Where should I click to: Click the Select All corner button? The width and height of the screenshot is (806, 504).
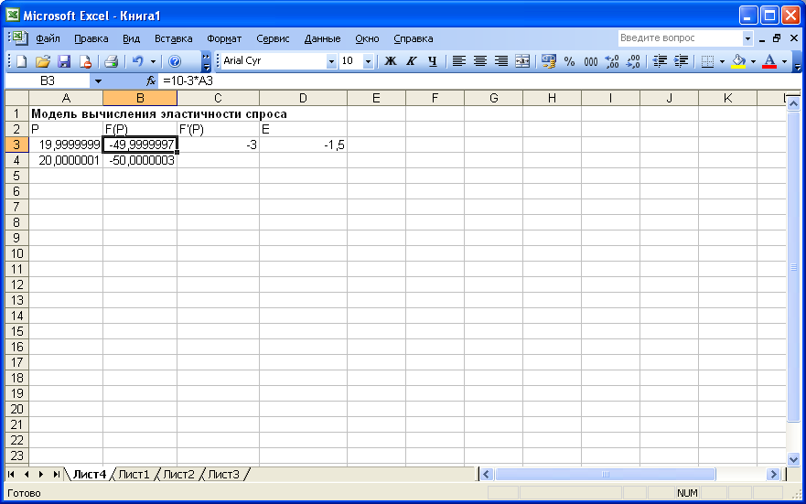click(x=16, y=98)
